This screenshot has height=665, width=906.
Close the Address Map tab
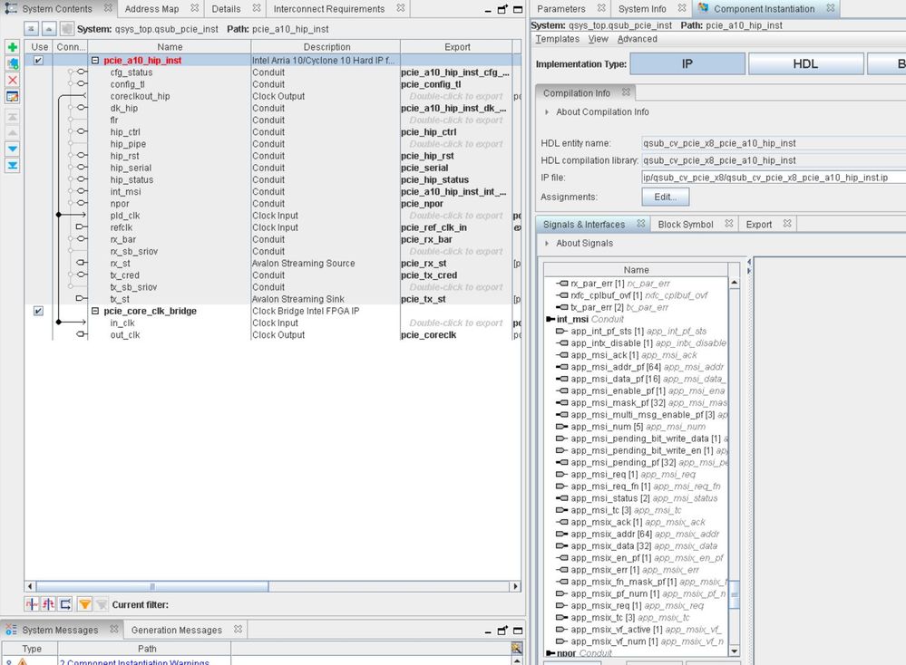click(195, 8)
